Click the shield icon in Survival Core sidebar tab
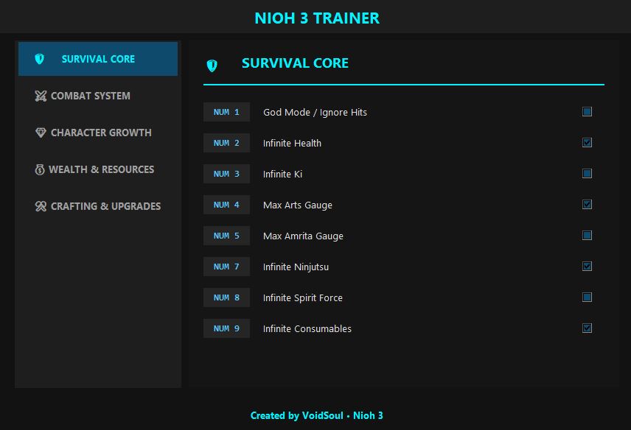Viewport: 631px width, 430px height. click(x=40, y=59)
